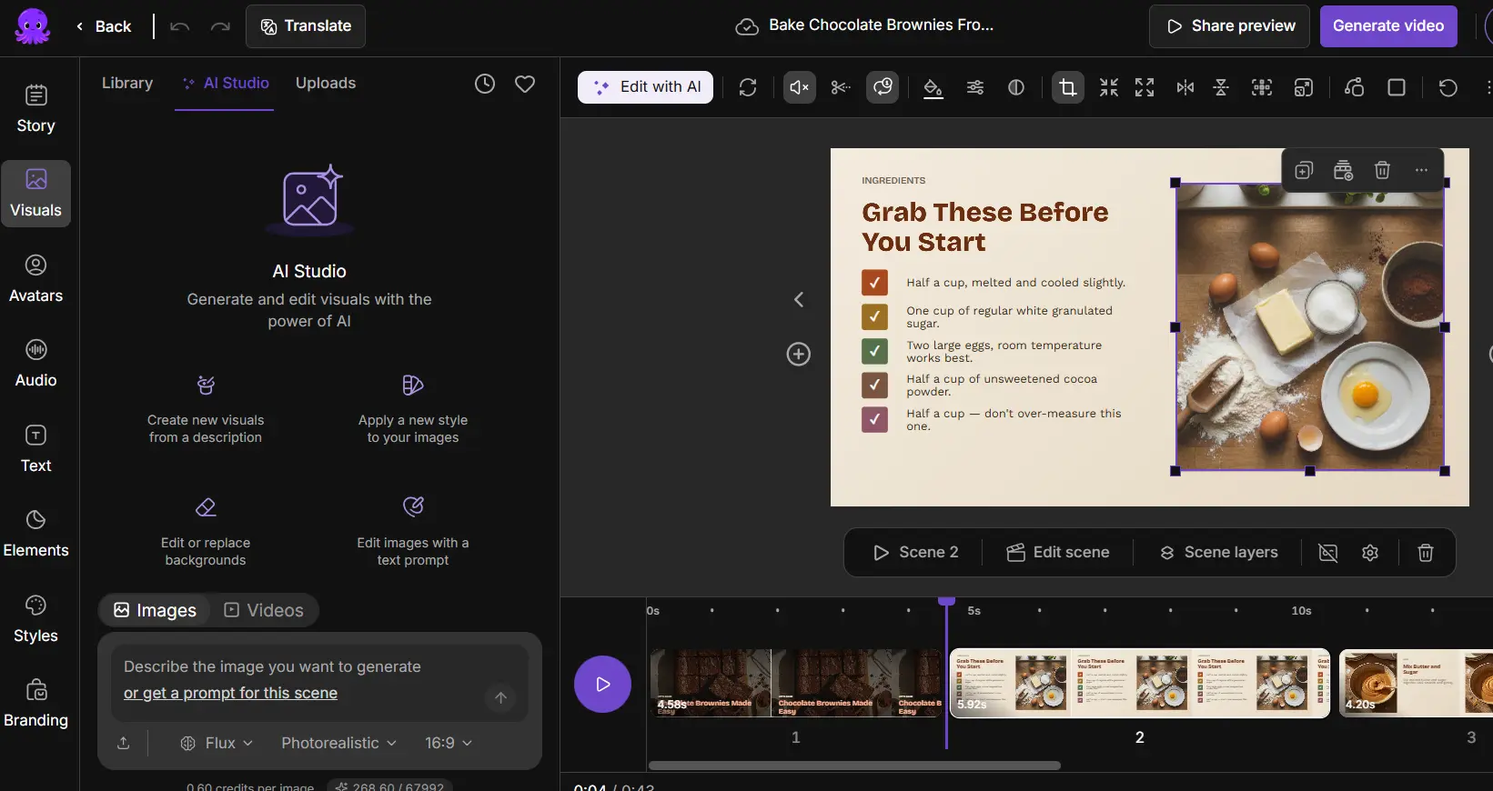Click 'or get a prompt for this scene' link
Screen dimensions: 1493x791
230,693
